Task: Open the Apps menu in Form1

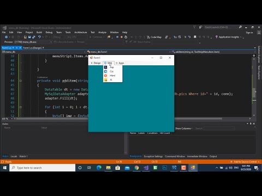Action: (120, 63)
